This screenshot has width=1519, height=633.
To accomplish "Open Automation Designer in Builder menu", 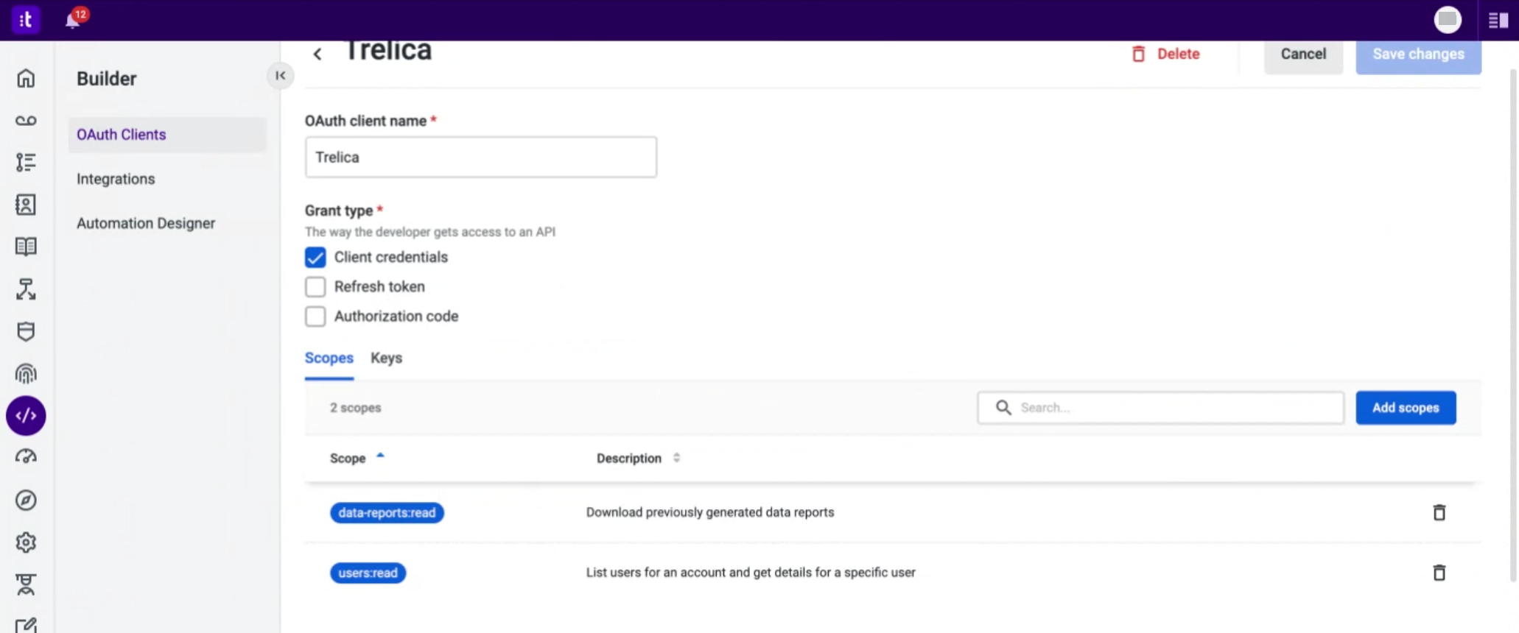I will (146, 223).
